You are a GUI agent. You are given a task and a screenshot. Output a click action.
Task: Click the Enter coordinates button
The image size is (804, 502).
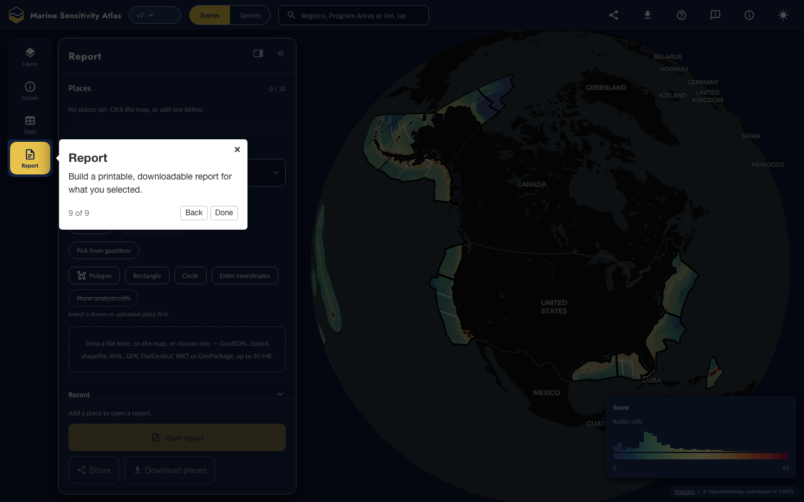[245, 275]
